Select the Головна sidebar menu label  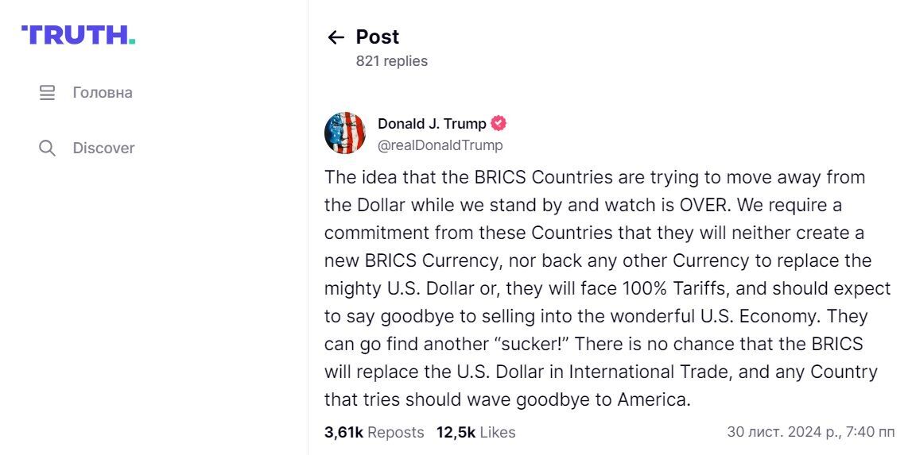pyautogui.click(x=103, y=93)
